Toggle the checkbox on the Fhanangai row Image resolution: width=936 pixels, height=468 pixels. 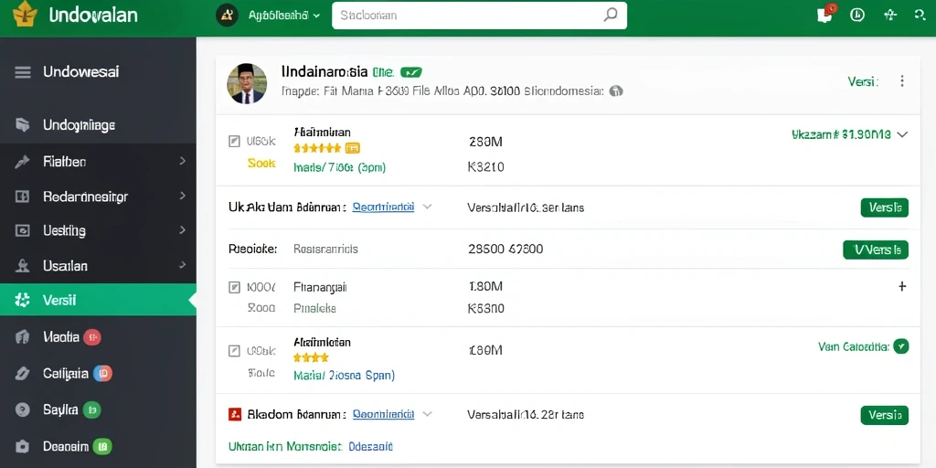pyautogui.click(x=235, y=287)
